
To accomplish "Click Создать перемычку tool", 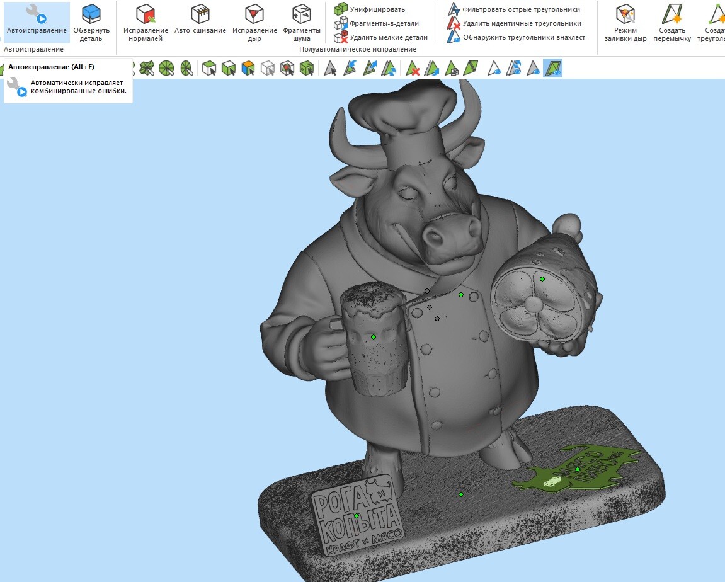I will click(x=672, y=22).
